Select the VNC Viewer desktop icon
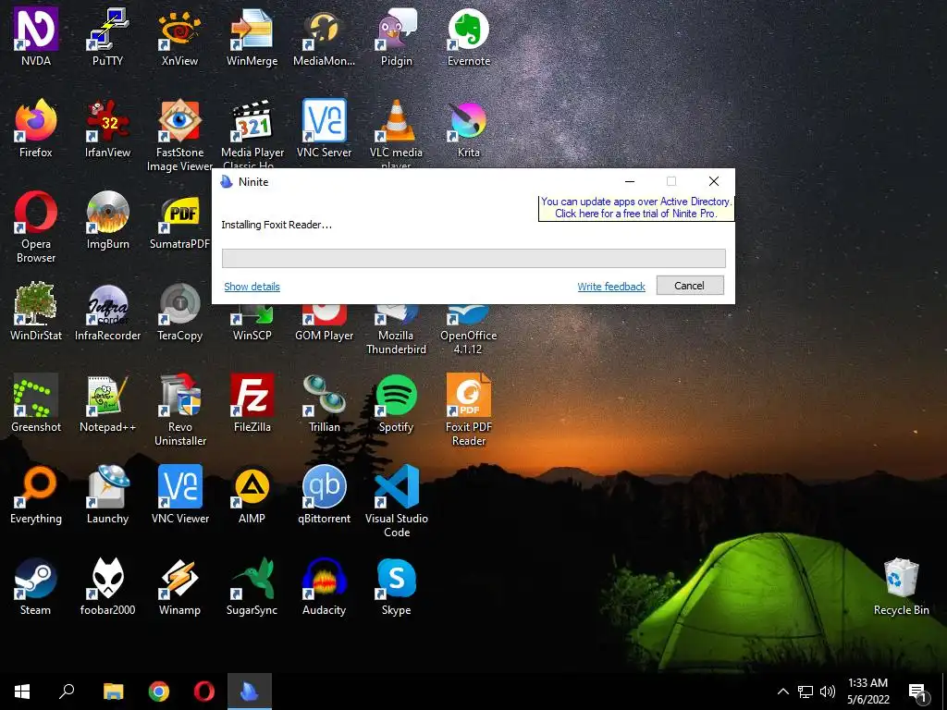This screenshot has width=947, height=710. point(179,486)
